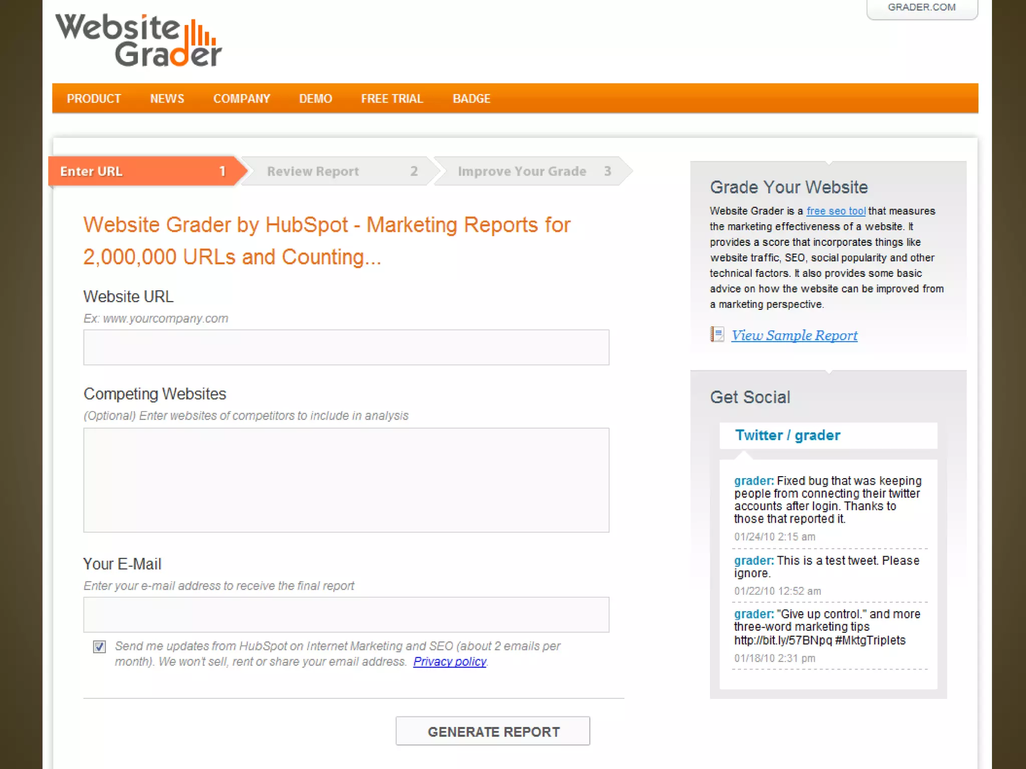The width and height of the screenshot is (1026, 769).
Task: Click the sample report notebook icon
Action: click(x=717, y=334)
